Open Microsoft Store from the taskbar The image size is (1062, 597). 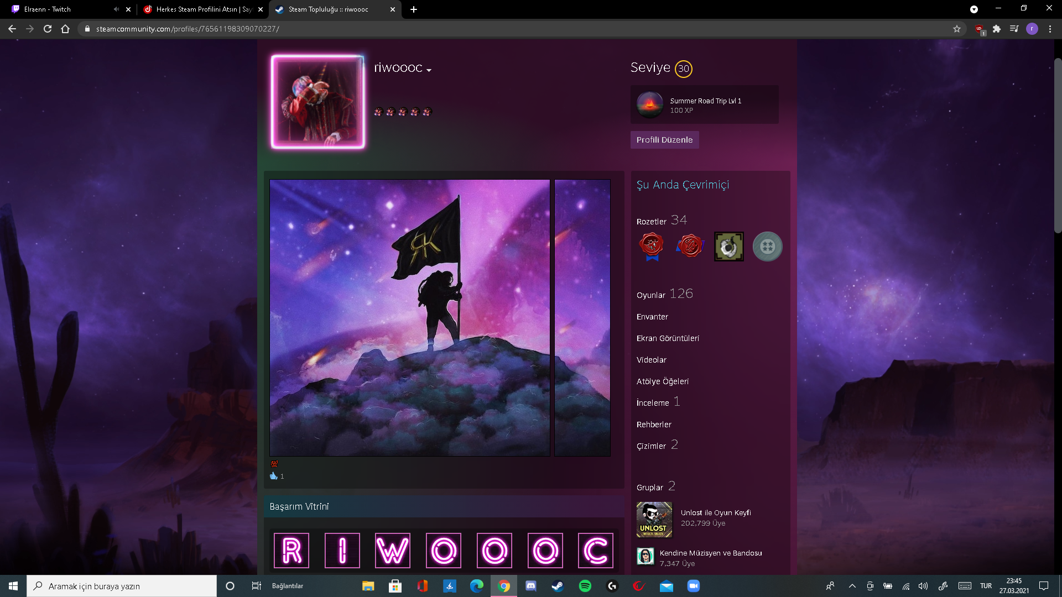(x=395, y=586)
